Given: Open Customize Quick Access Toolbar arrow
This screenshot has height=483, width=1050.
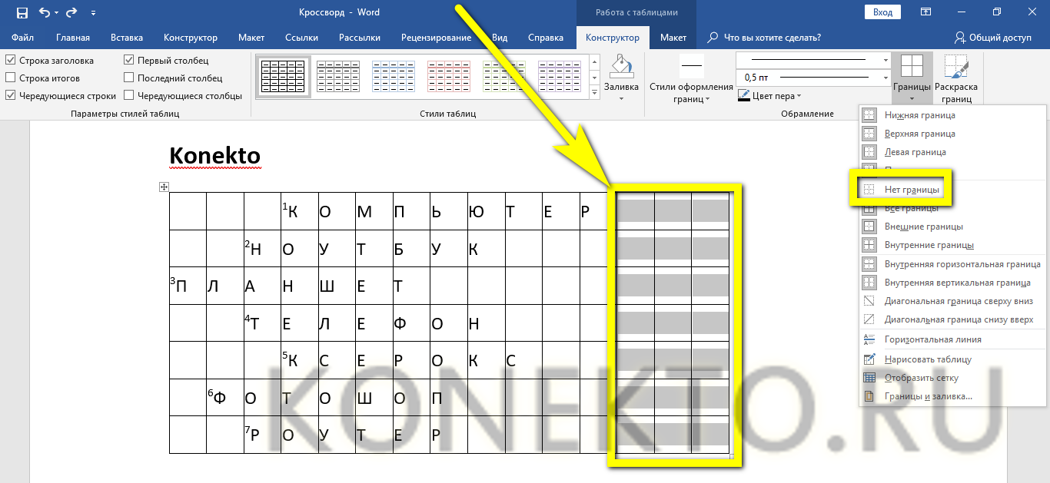Looking at the screenshot, I should point(93,13).
